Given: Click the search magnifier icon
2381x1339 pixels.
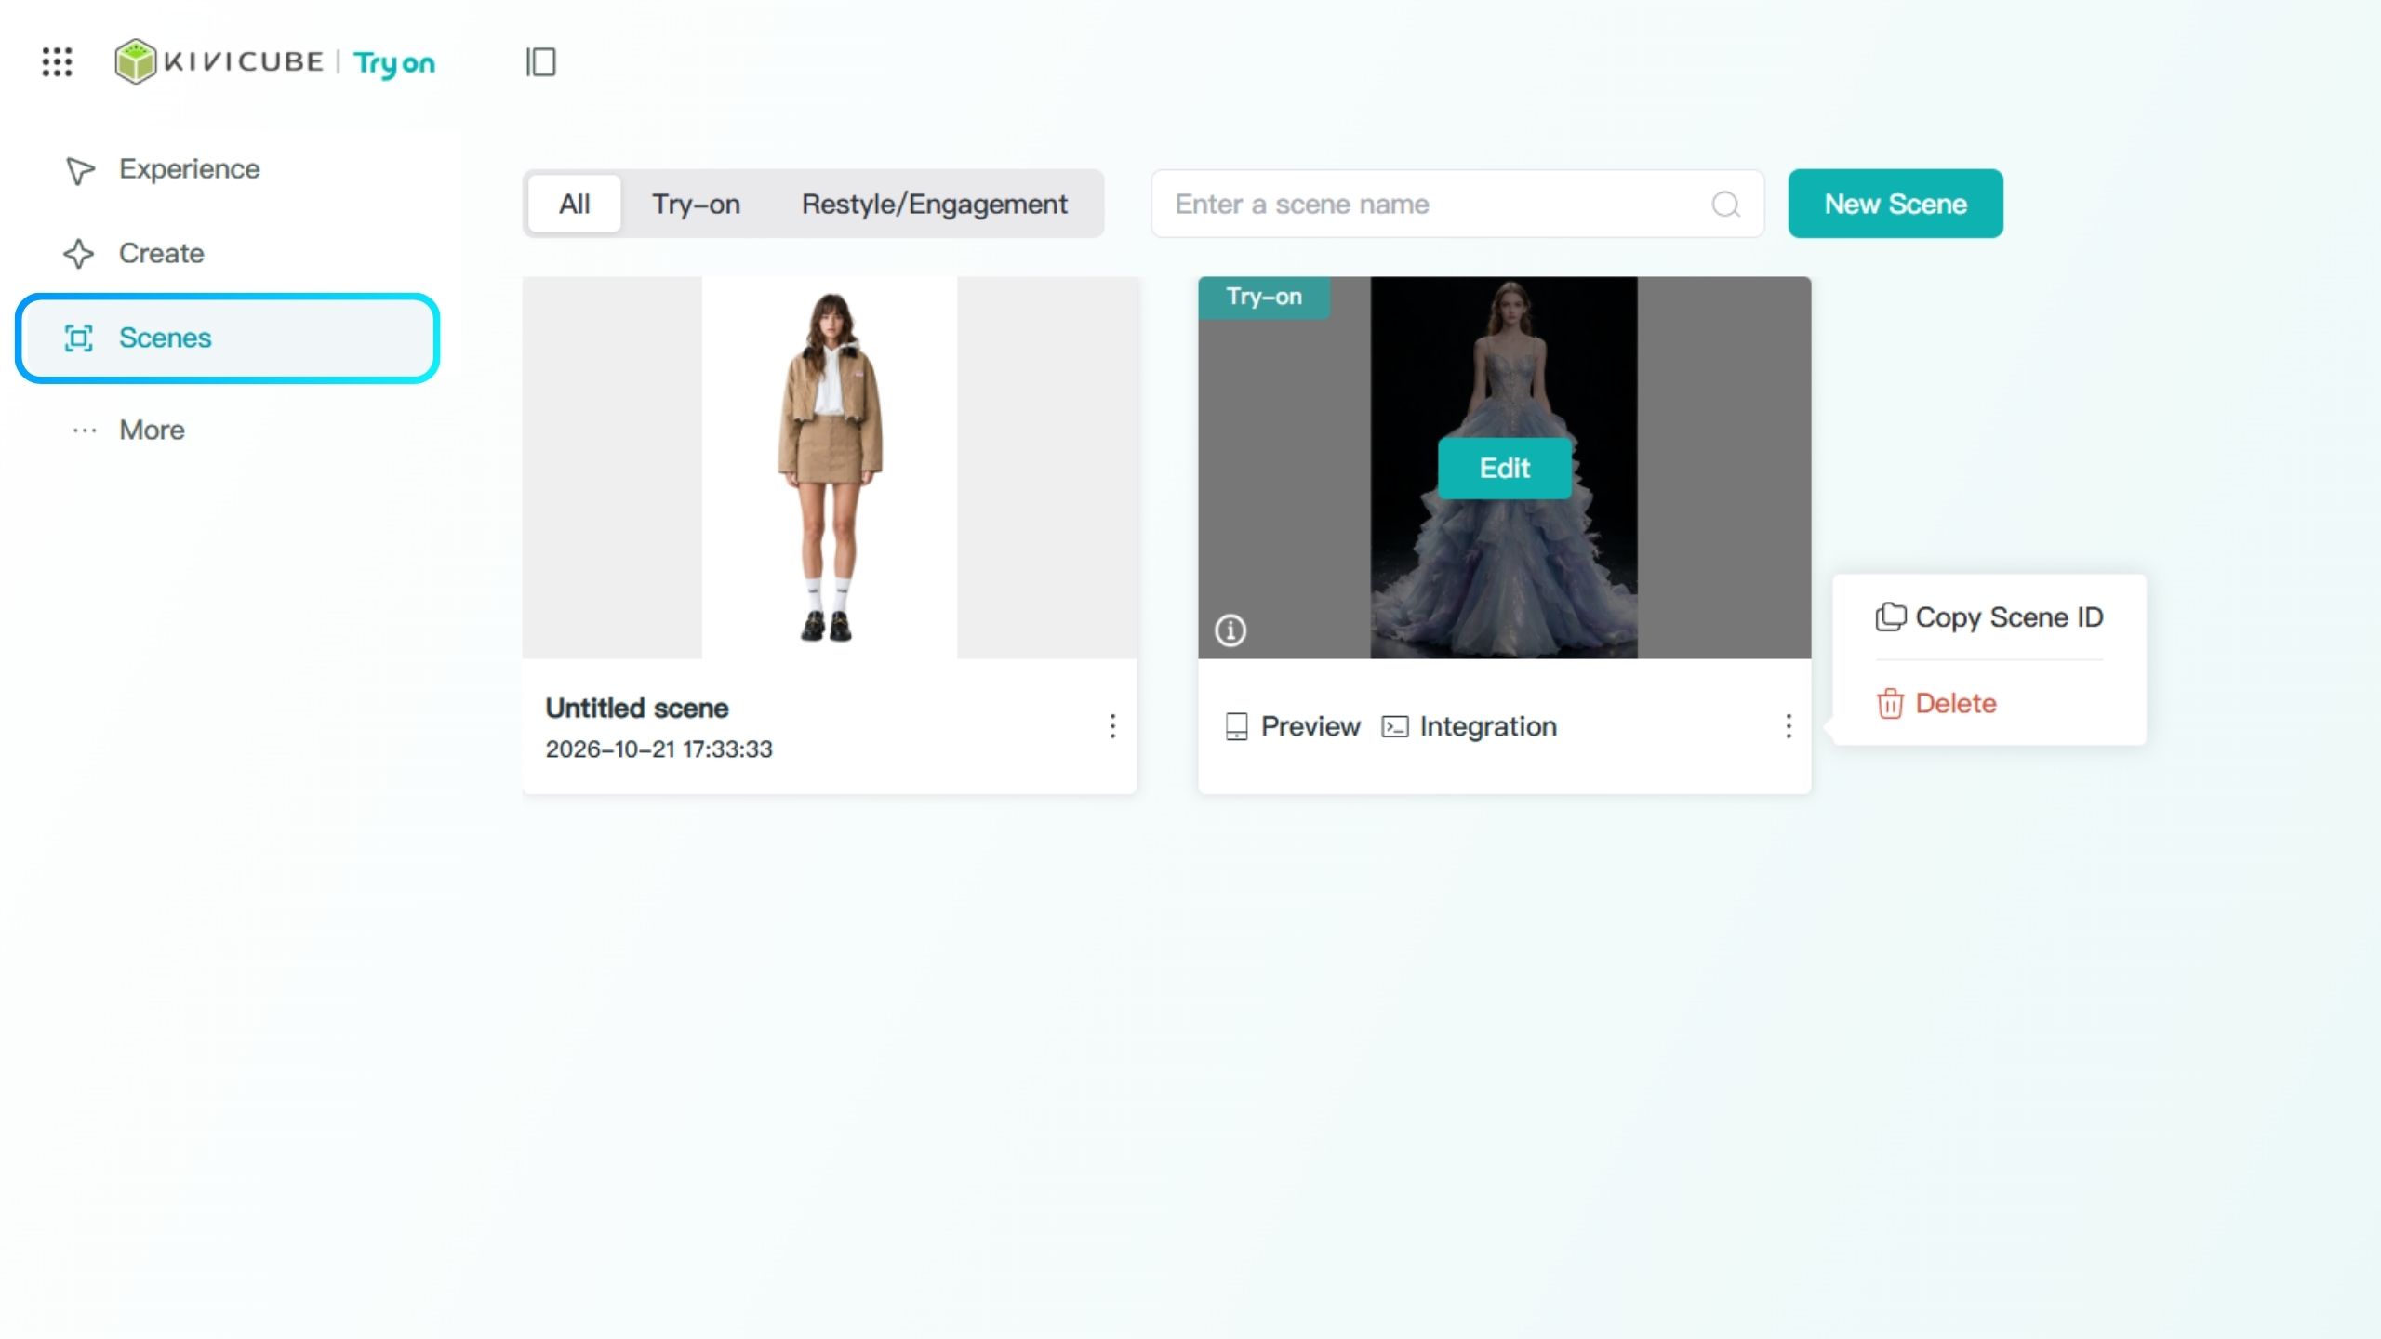Looking at the screenshot, I should tap(1725, 205).
